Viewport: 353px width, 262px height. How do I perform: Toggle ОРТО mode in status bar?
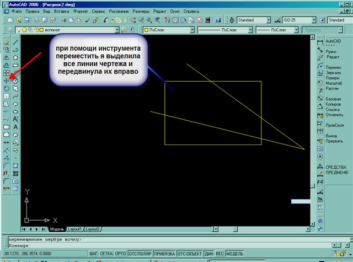point(117,253)
